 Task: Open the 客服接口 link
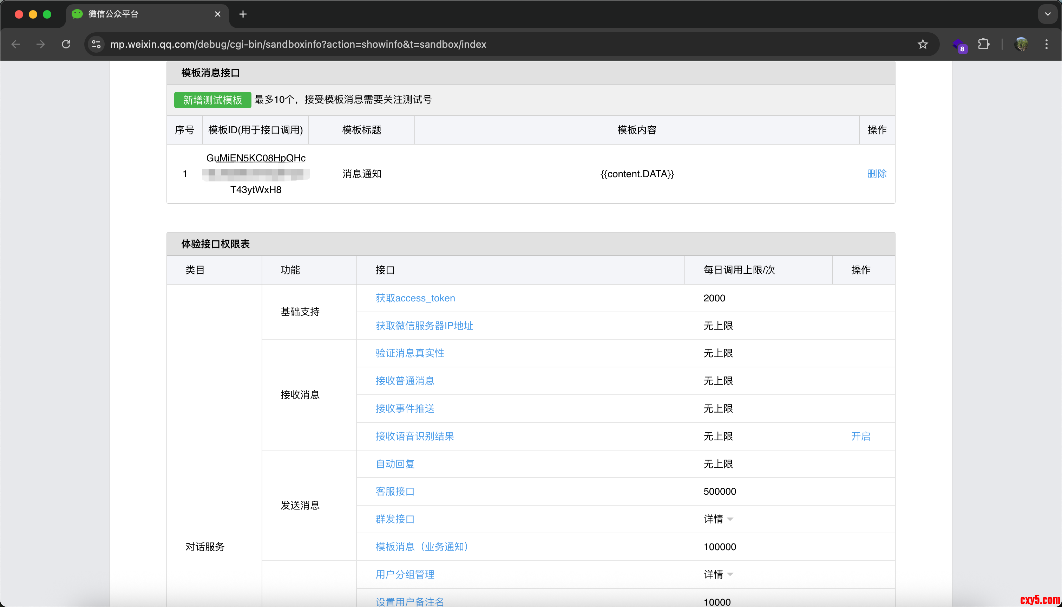point(395,492)
